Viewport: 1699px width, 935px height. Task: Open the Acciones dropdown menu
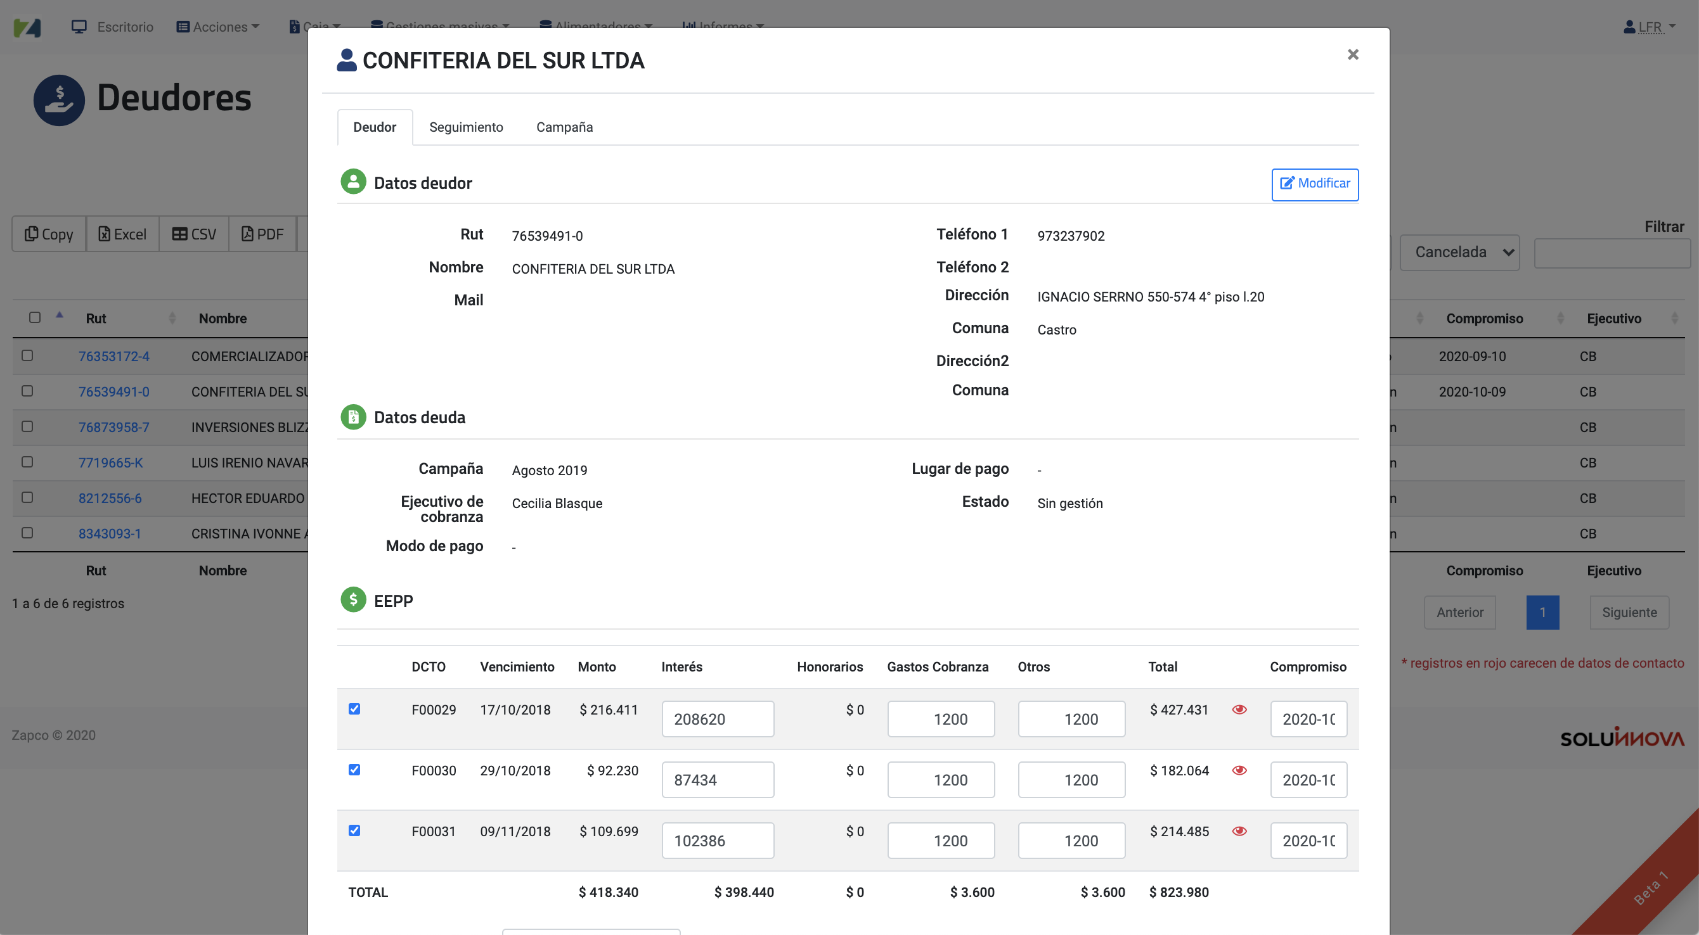click(x=218, y=27)
